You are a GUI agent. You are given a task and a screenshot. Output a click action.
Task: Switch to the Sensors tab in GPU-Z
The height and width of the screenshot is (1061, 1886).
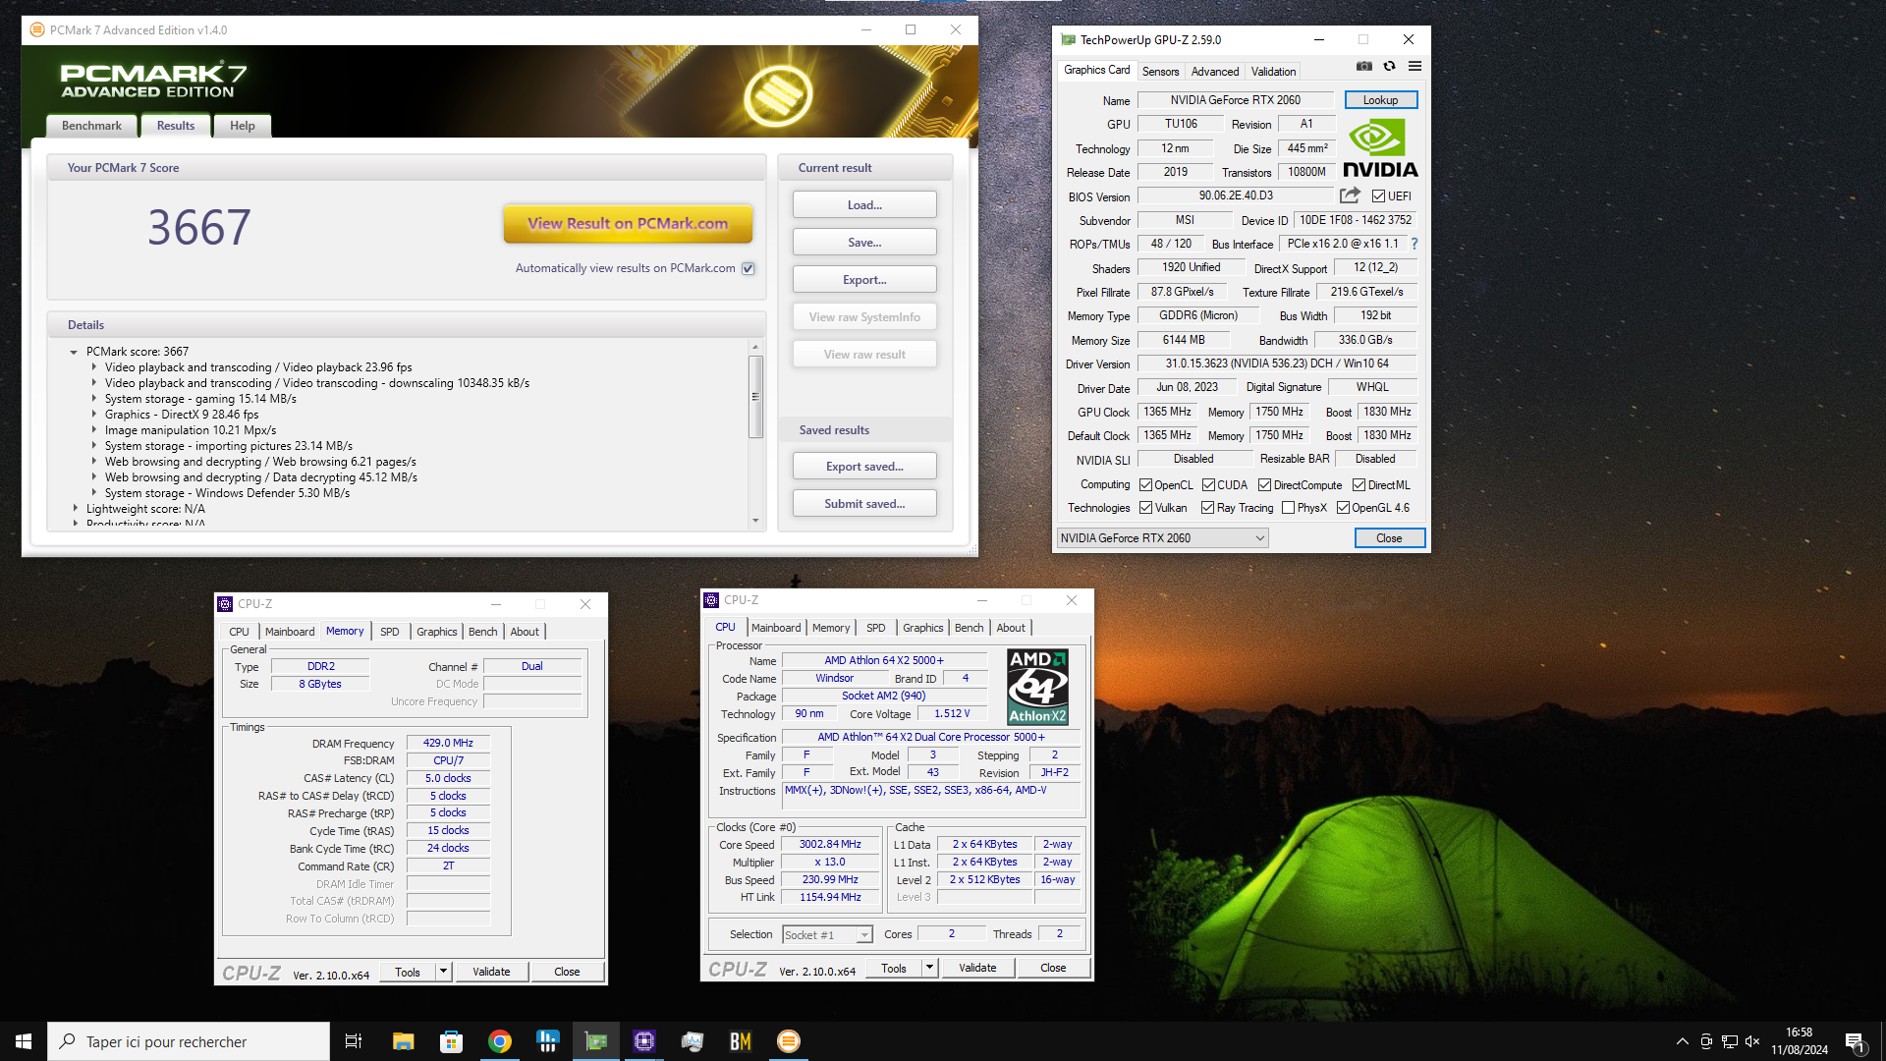1160,72
